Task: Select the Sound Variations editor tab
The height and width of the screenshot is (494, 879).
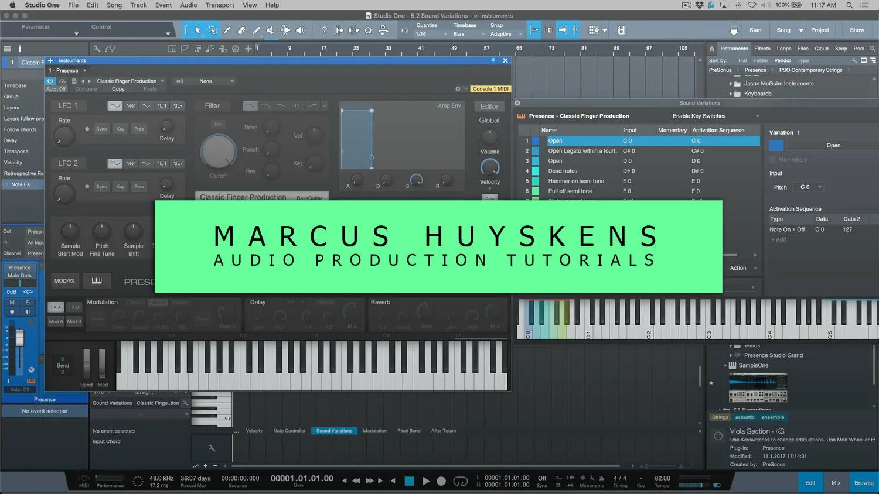Action: tap(334, 431)
